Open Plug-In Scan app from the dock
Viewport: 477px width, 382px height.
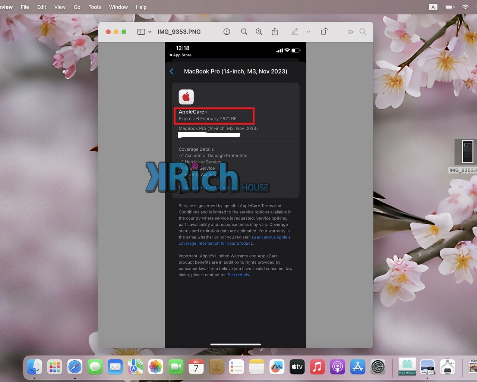(407, 367)
